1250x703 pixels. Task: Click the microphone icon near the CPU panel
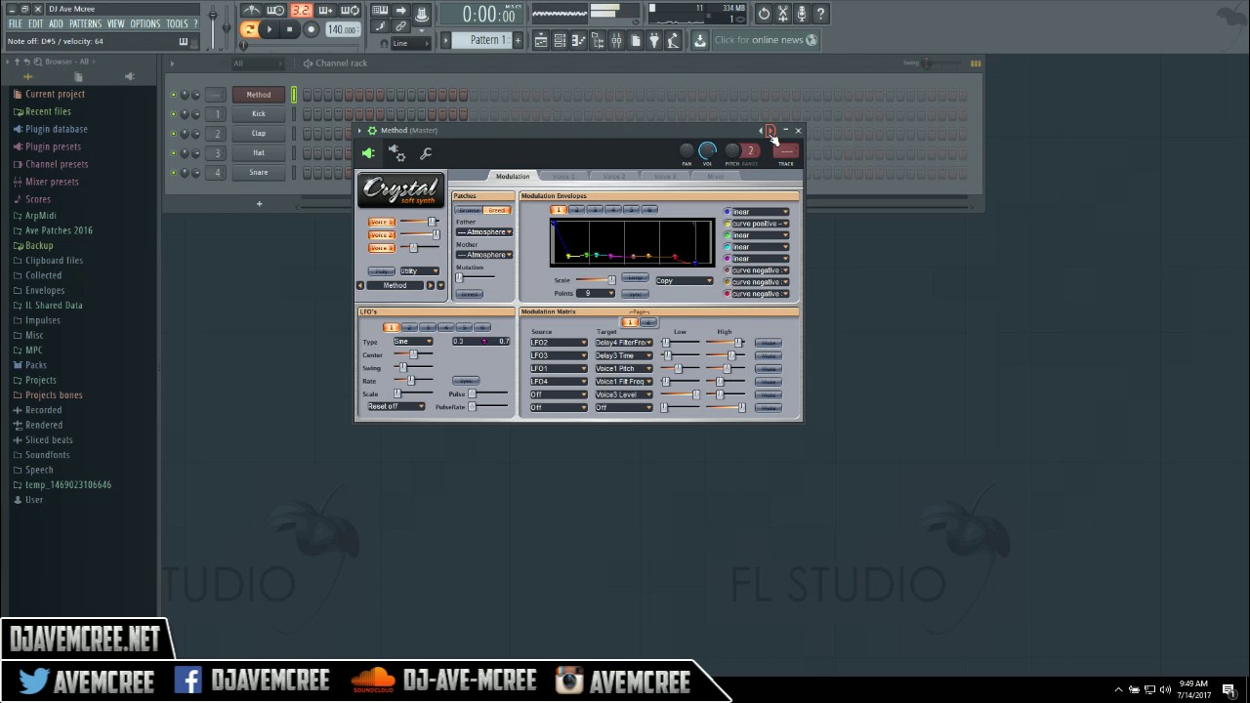point(803,13)
